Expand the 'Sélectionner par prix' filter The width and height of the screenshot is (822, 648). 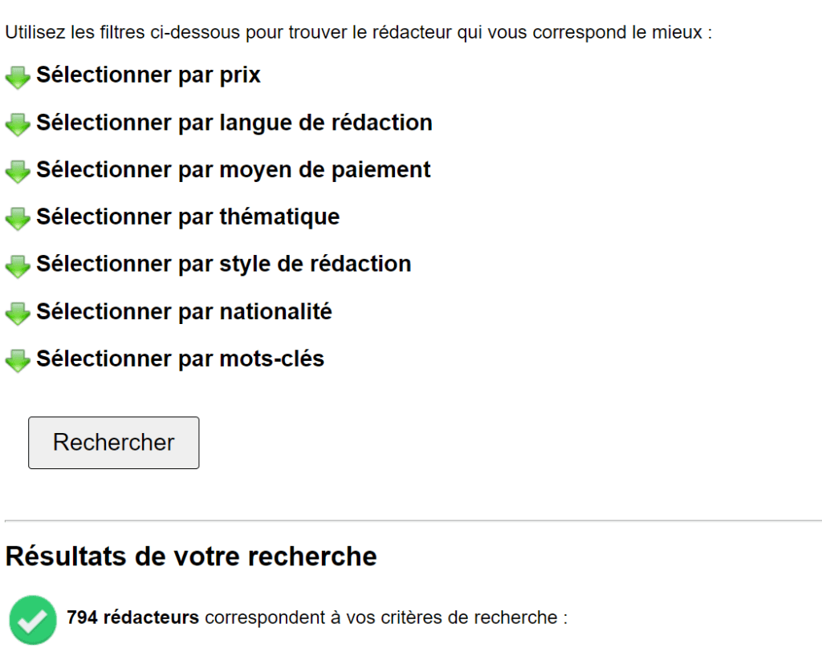tap(149, 75)
